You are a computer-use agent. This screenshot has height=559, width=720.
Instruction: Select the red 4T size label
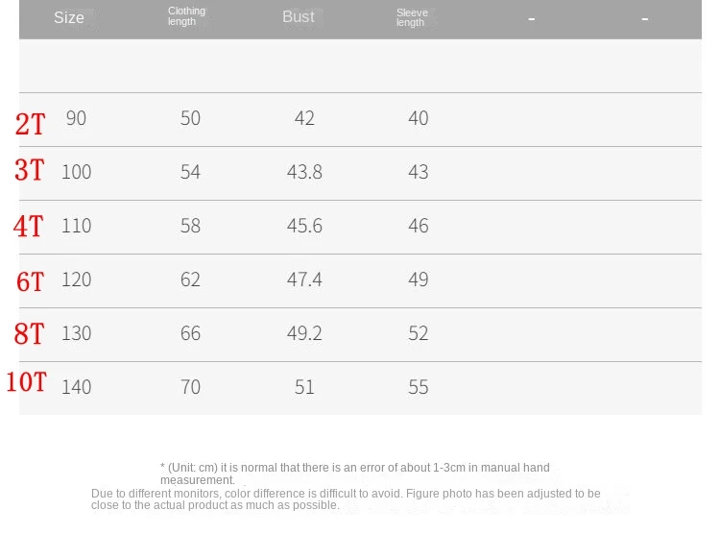click(29, 227)
